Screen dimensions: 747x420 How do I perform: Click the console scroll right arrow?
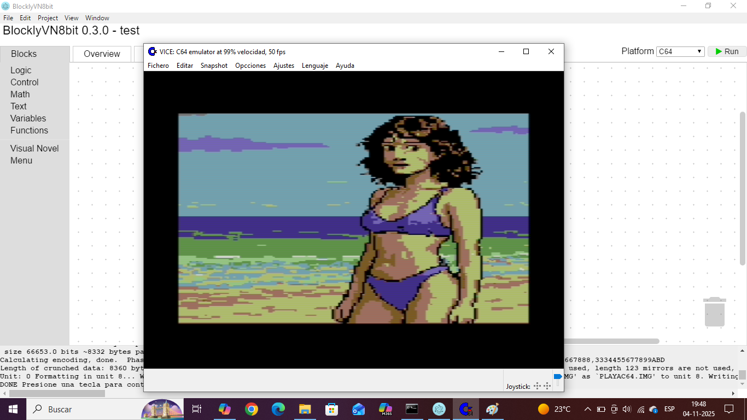point(733,393)
